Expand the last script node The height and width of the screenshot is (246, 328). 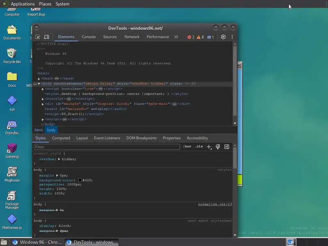[43, 119]
